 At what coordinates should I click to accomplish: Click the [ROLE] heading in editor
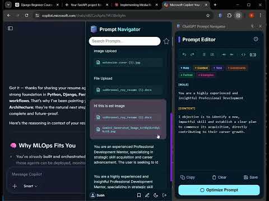click(x=183, y=85)
